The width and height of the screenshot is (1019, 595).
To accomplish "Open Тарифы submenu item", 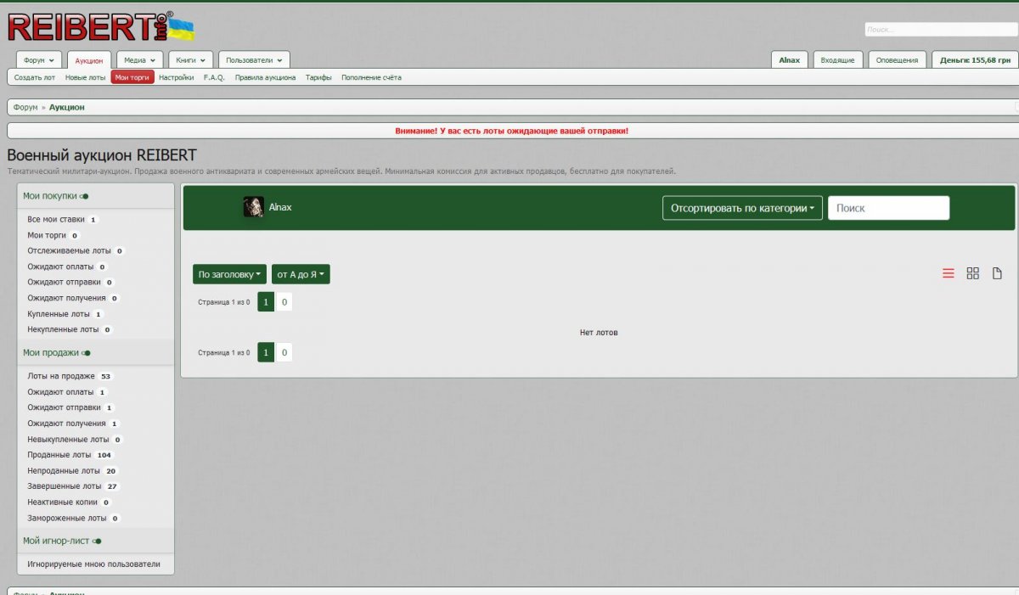I will [x=318, y=77].
